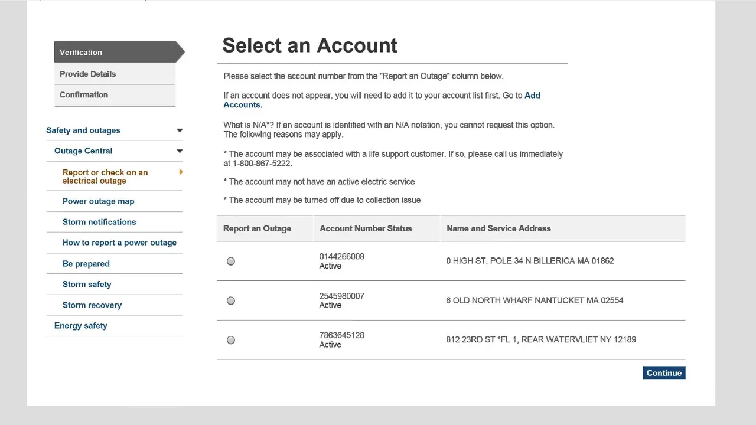
Task: Select radio button for account 7863645128
Action: (x=231, y=340)
